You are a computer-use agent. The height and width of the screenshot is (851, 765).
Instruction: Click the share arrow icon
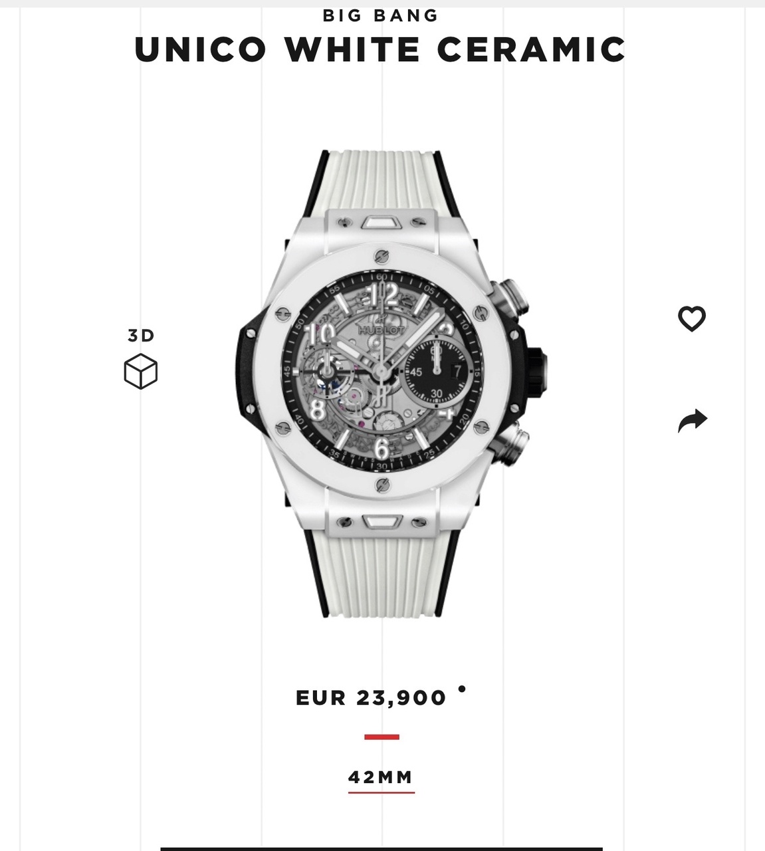693,421
